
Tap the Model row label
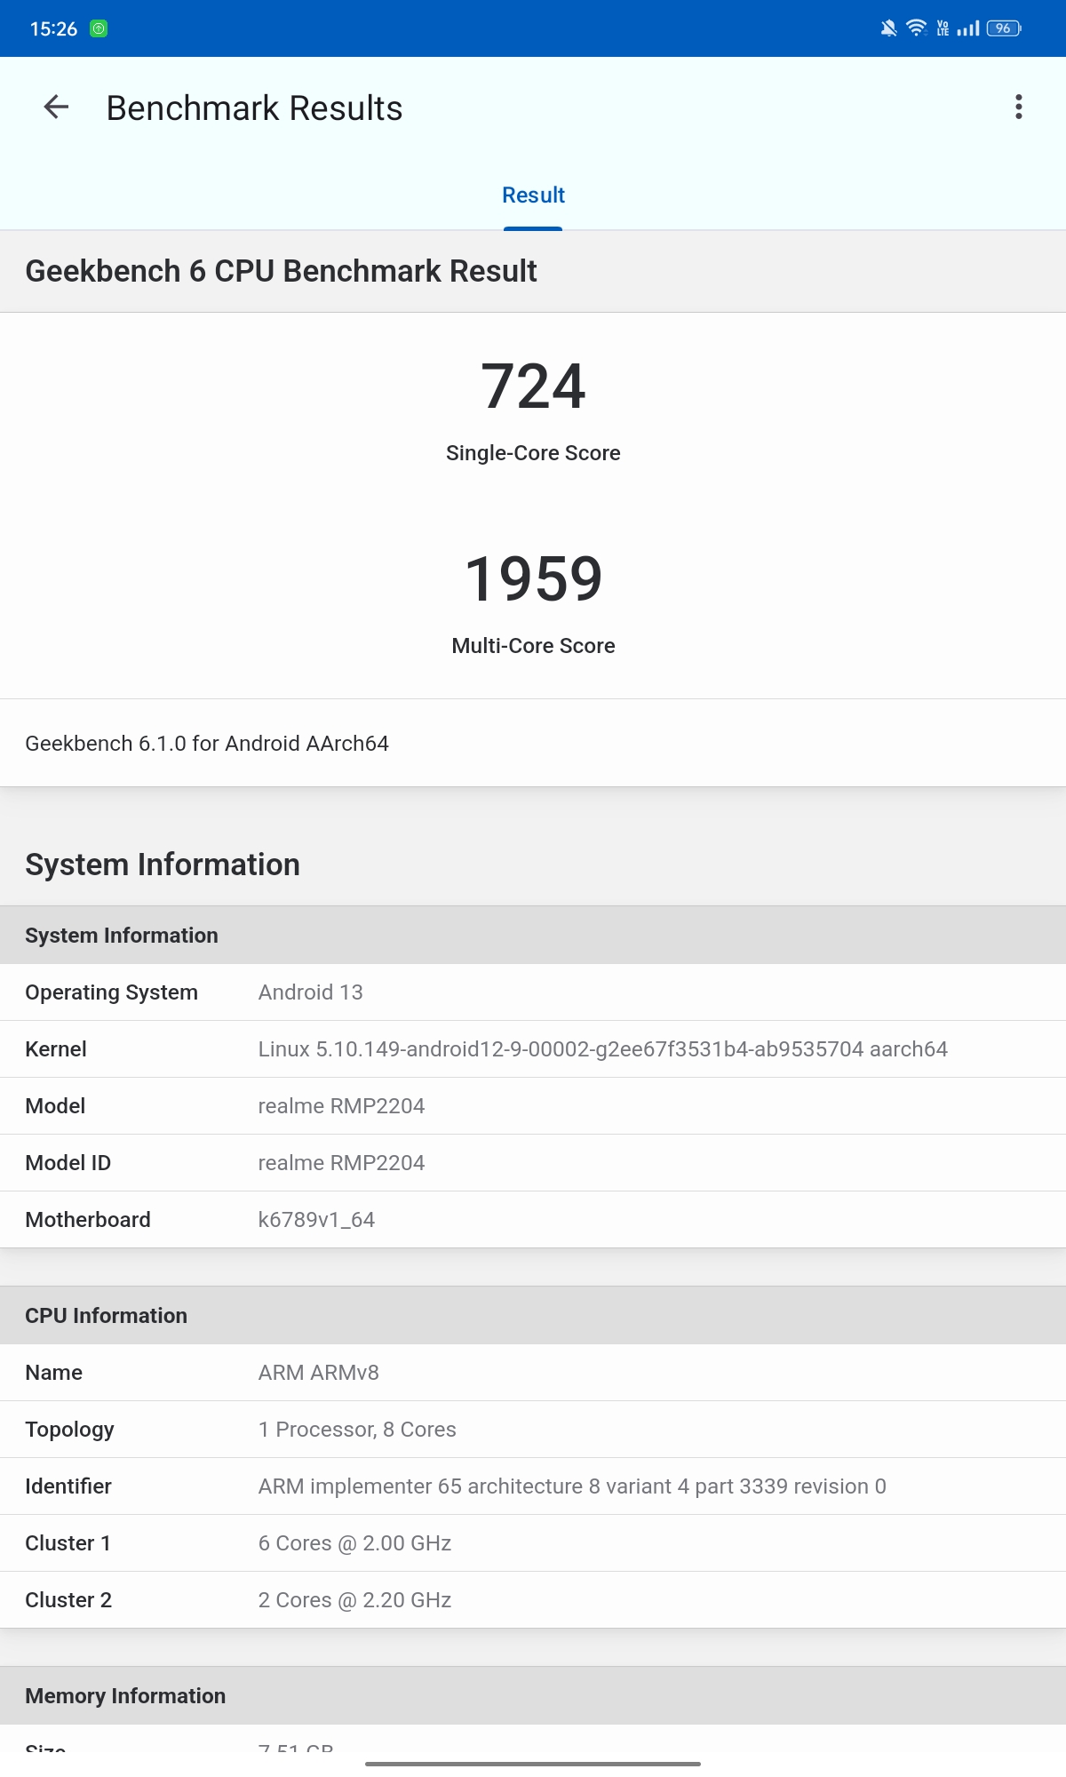(55, 1106)
